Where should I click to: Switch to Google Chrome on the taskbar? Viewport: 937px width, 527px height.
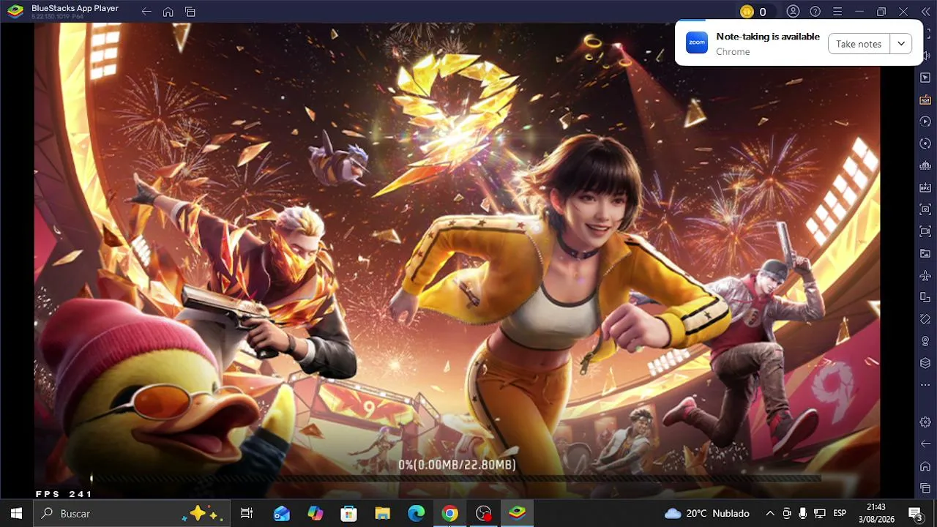point(450,514)
